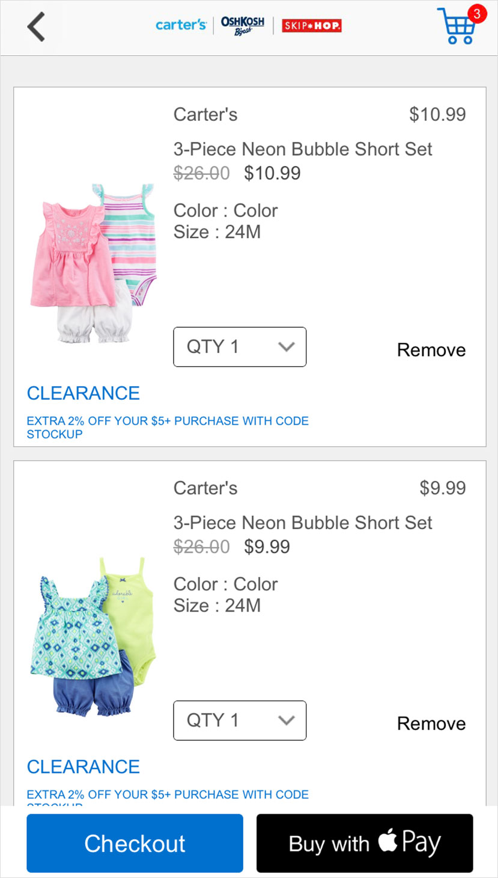Open the $9.99 item's product title
This screenshot has height=878, width=498.
click(303, 523)
